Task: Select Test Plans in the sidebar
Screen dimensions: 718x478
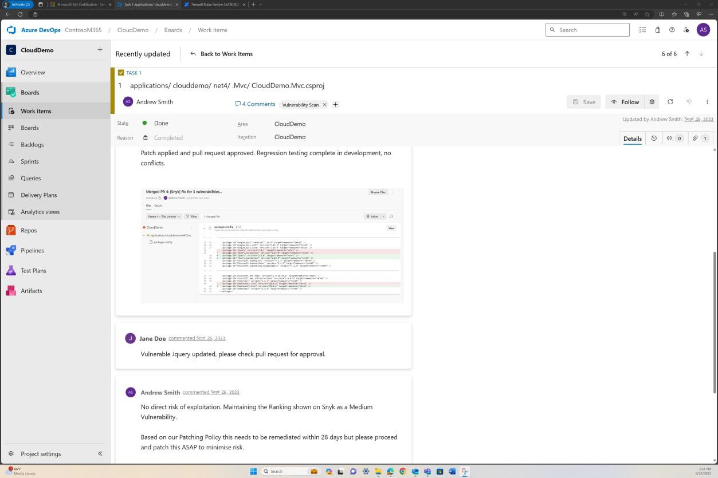Action: tap(33, 270)
